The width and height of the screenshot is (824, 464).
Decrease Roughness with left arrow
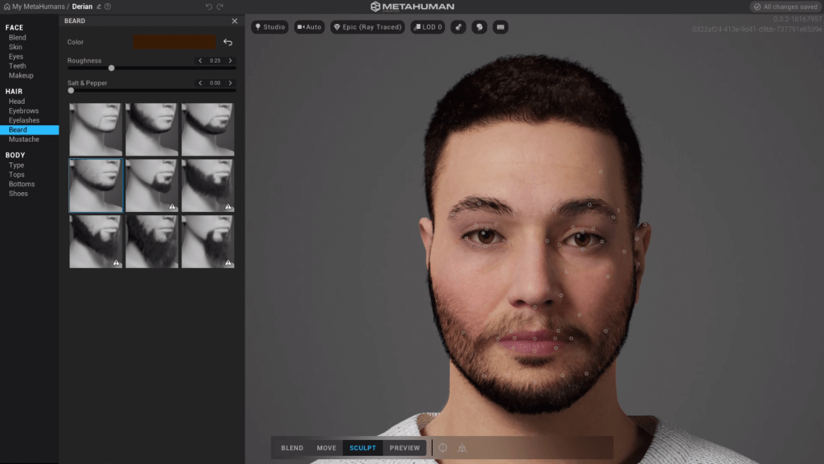click(200, 60)
